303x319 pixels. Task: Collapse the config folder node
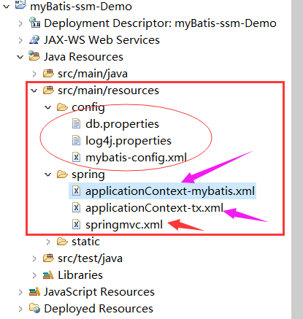click(48, 107)
